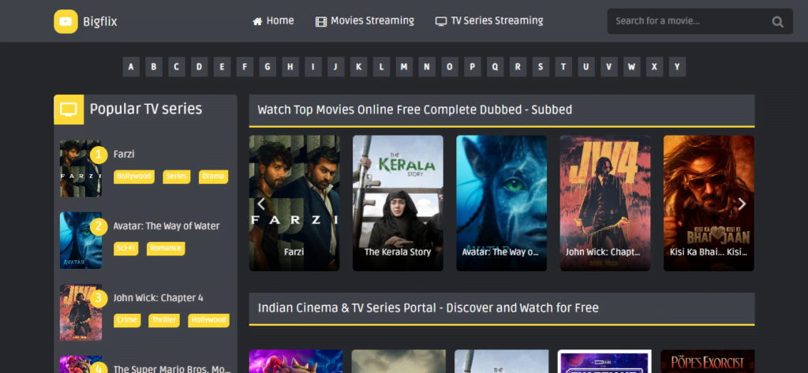The height and width of the screenshot is (373, 808).
Task: Open the John Wick JW4 poster card
Action: click(x=605, y=203)
